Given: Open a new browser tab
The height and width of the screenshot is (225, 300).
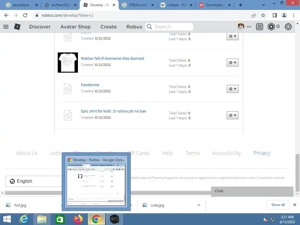Looking at the screenshot, I should click(x=241, y=5).
